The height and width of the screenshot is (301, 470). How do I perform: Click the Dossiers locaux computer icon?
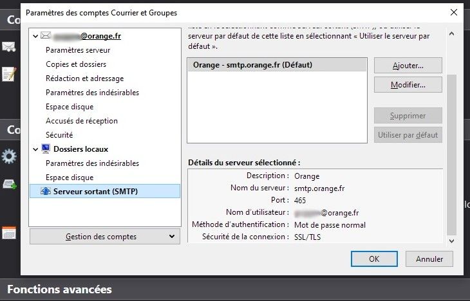46,149
